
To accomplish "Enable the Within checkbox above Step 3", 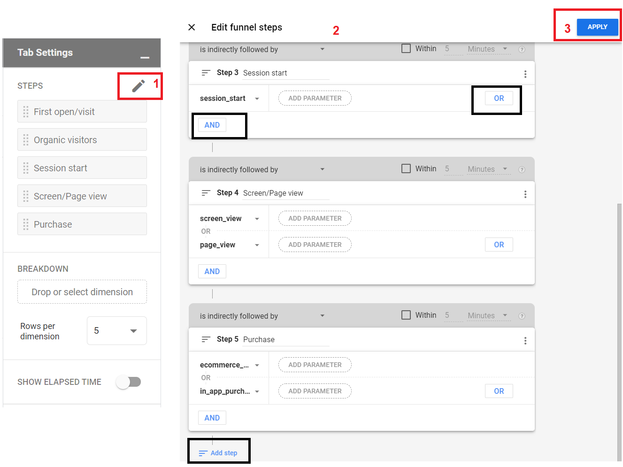I will (x=406, y=48).
